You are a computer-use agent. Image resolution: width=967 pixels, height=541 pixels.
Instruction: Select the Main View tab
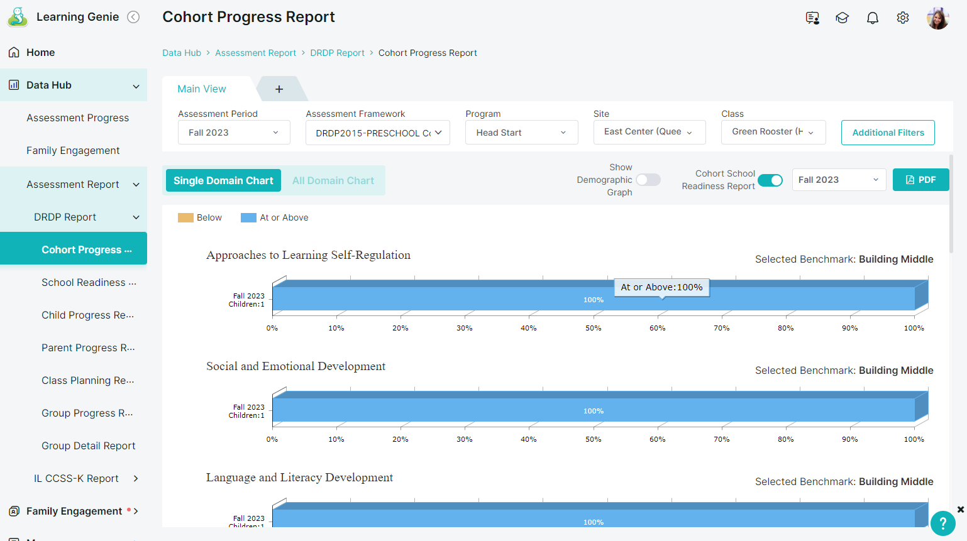point(202,89)
